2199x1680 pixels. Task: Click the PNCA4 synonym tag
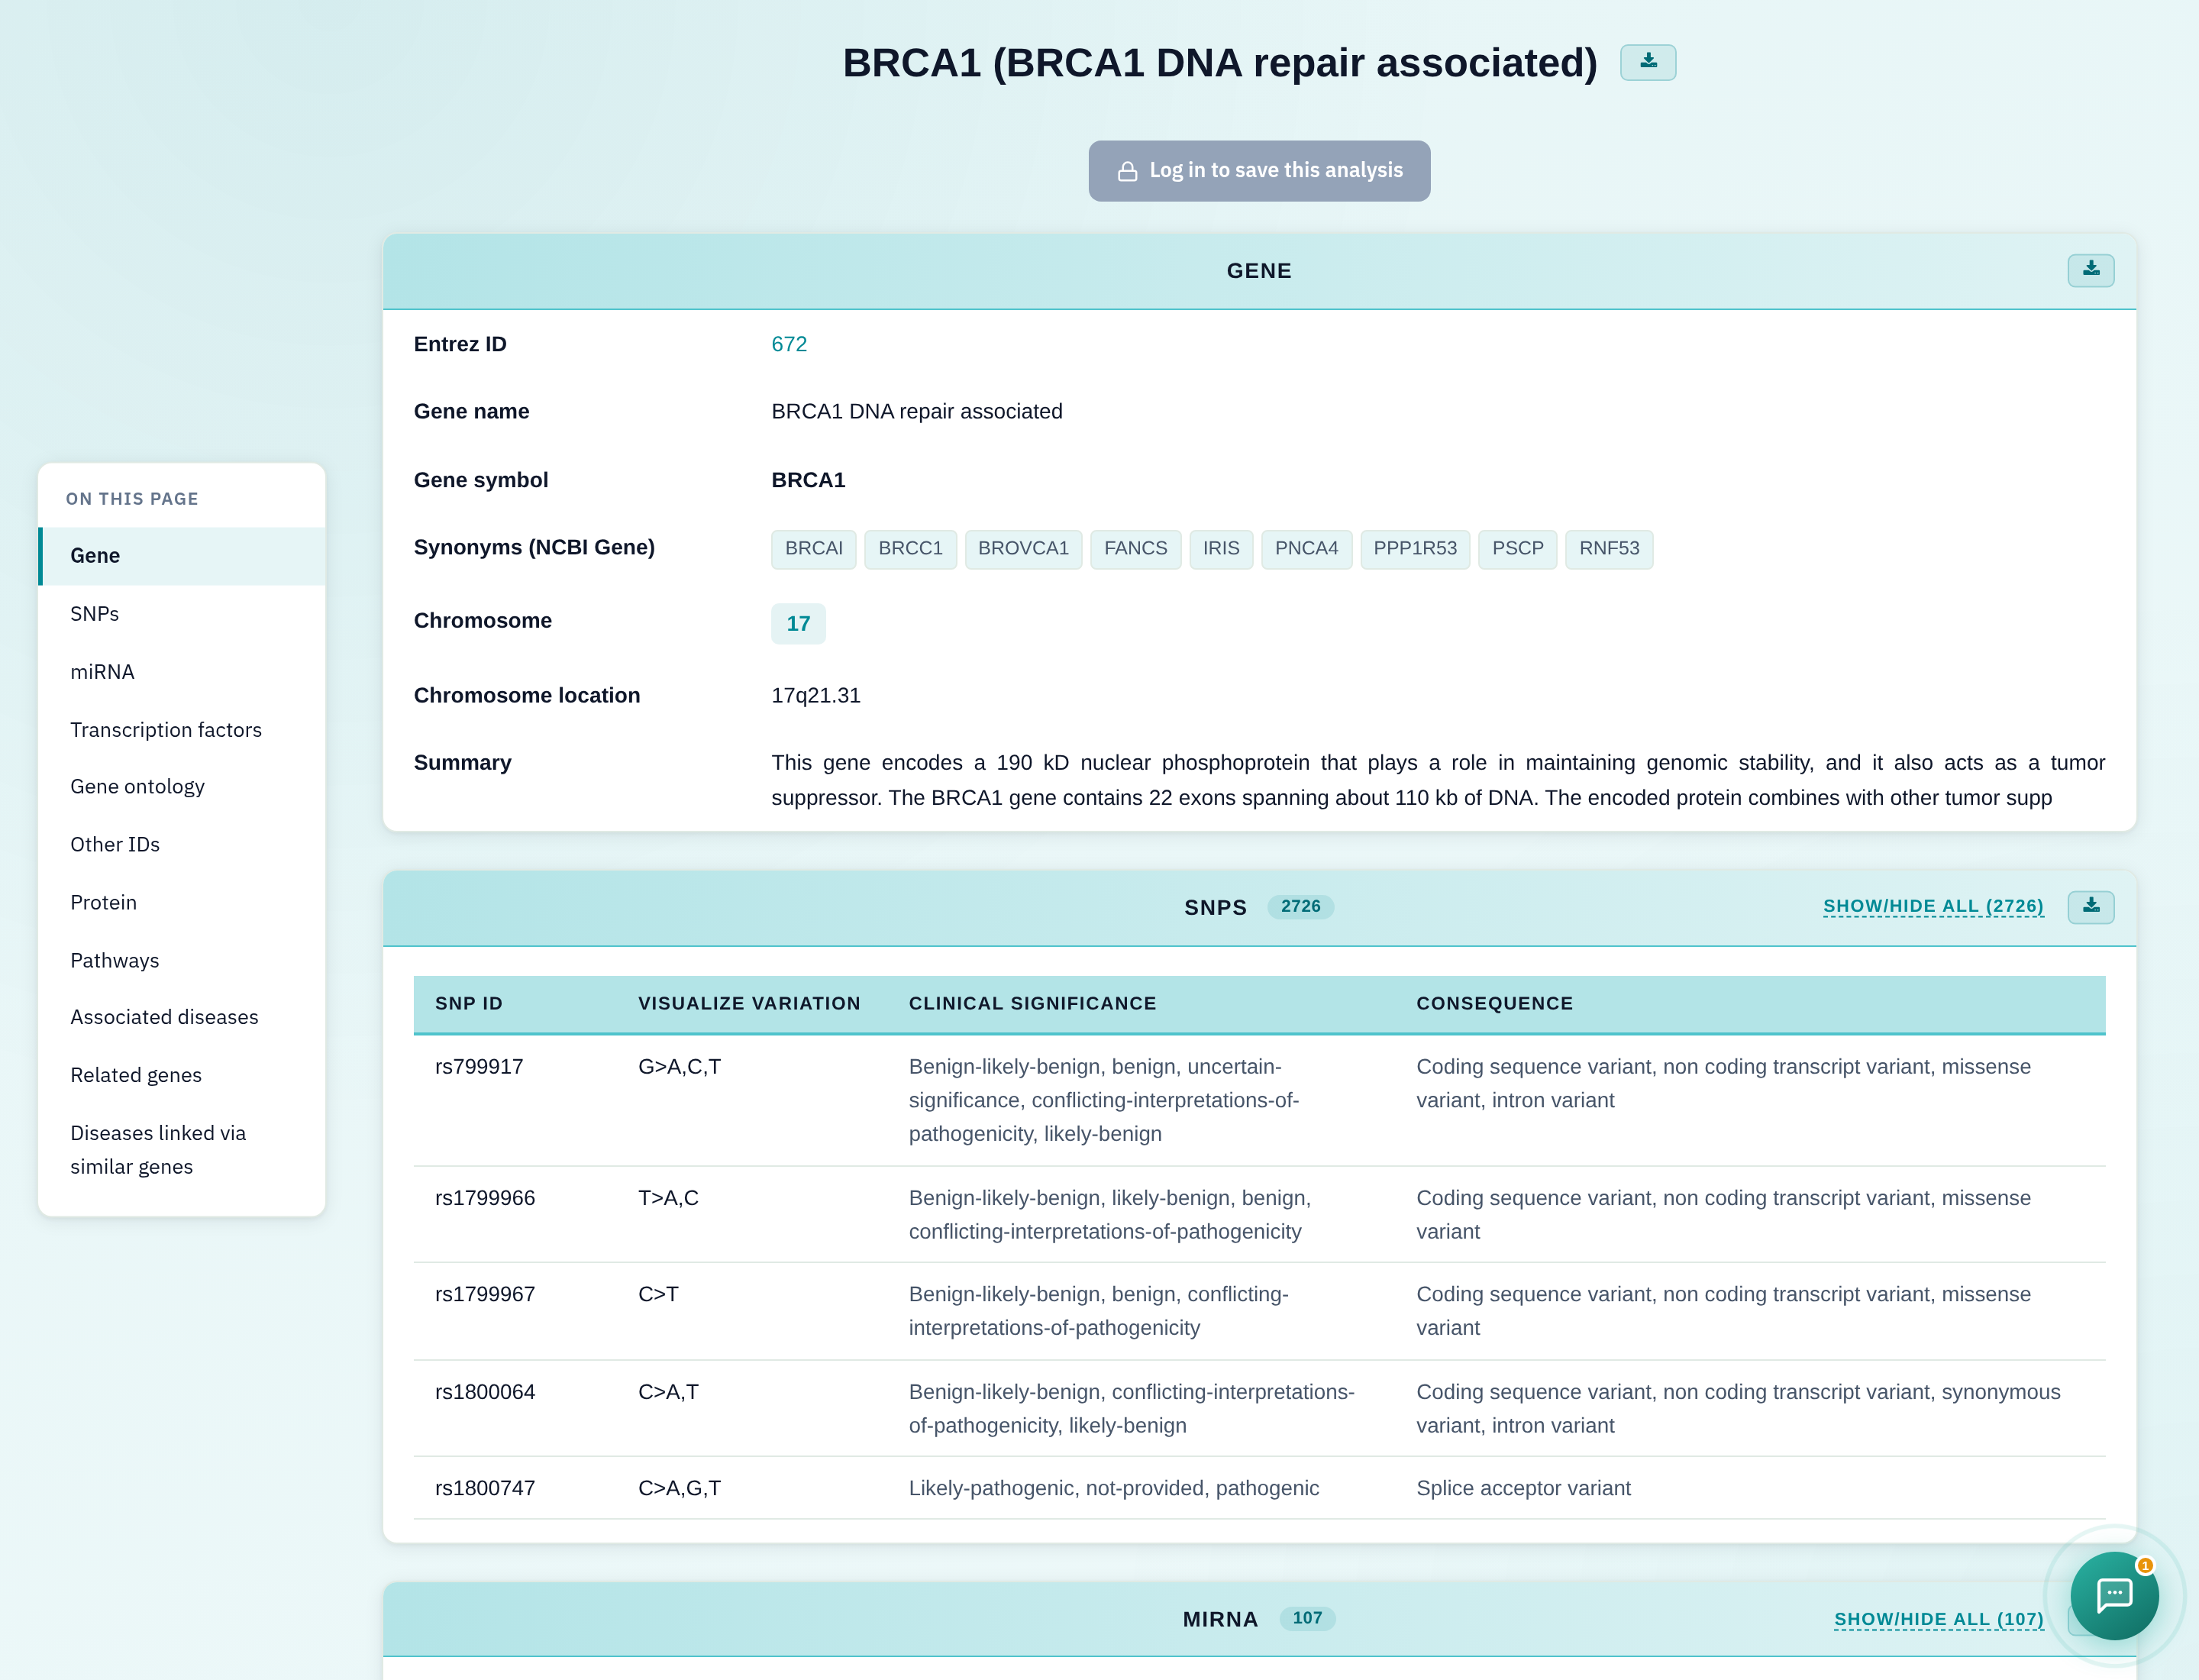1306,549
